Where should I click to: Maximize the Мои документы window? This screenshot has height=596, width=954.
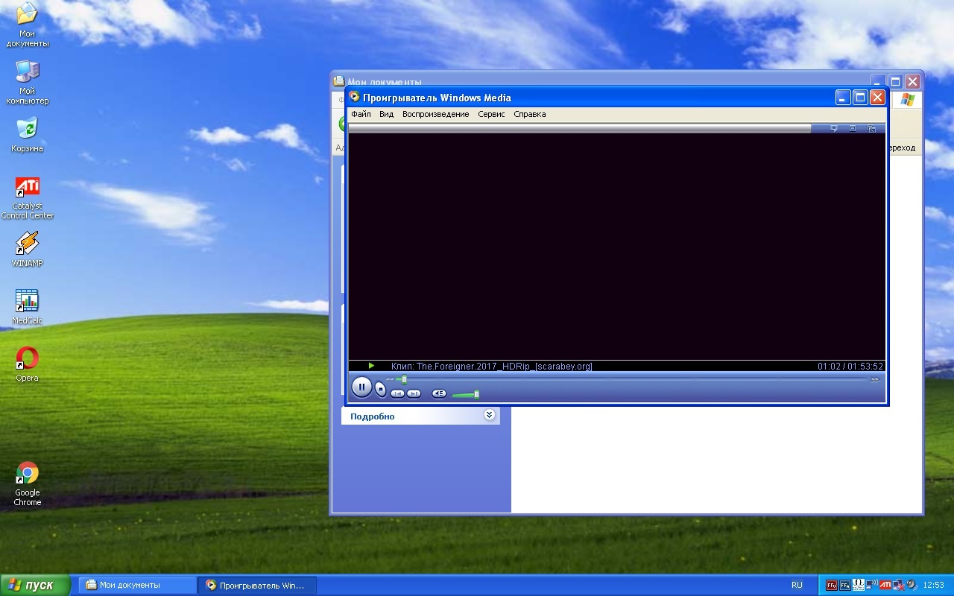895,82
